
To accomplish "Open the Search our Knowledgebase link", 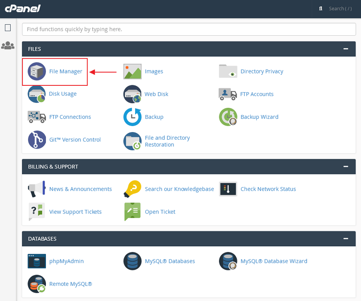I will pos(179,189).
